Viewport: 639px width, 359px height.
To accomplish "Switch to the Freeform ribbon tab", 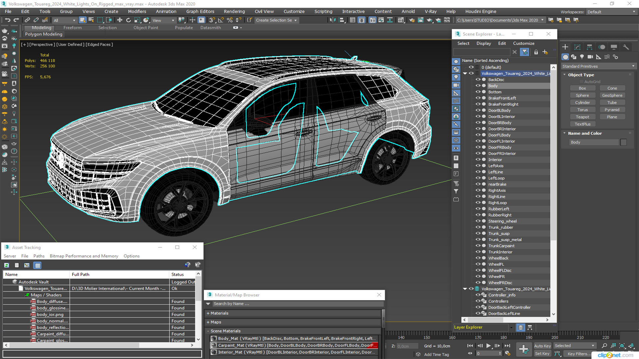I will click(x=73, y=28).
